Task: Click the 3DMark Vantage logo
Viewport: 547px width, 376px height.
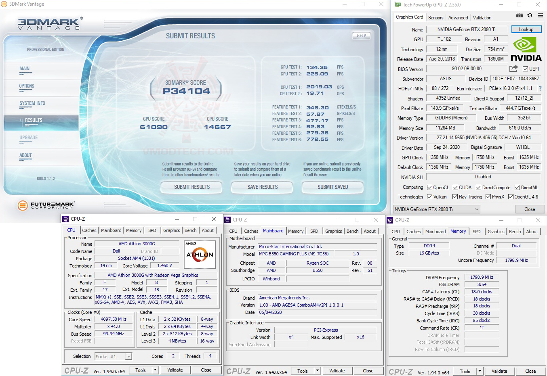Action: [x=50, y=23]
